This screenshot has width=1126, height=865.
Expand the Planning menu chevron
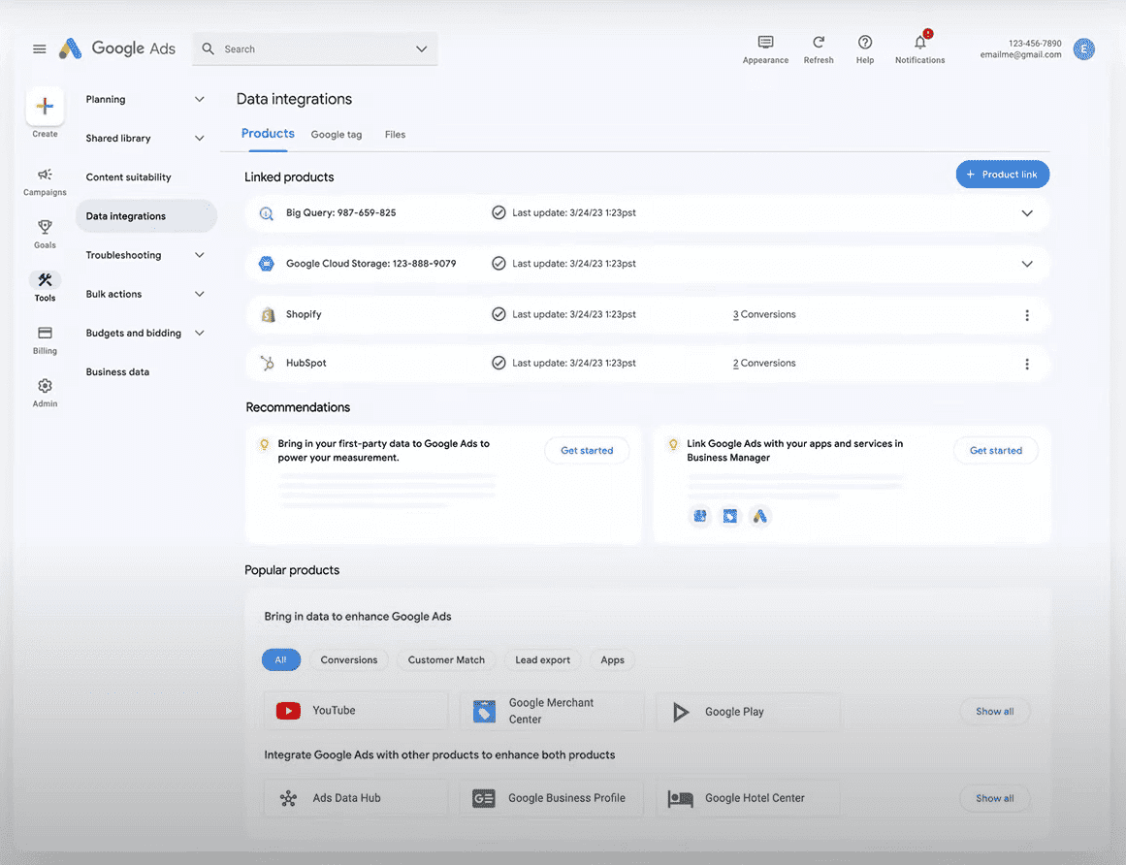[200, 99]
